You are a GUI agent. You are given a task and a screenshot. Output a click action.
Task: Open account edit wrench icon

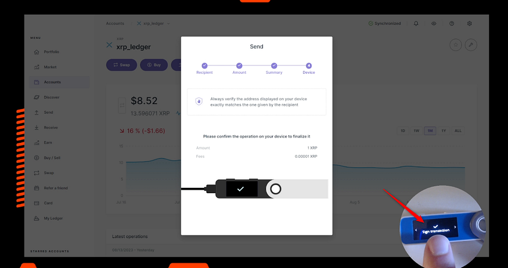[471, 45]
